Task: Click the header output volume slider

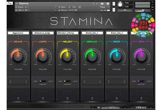Action: point(143,10)
